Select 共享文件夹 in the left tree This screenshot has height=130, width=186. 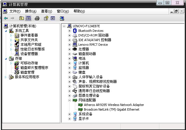pyautogui.click(x=29, y=40)
